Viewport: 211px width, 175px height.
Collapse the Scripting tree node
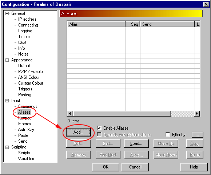pyautogui.click(x=7, y=147)
